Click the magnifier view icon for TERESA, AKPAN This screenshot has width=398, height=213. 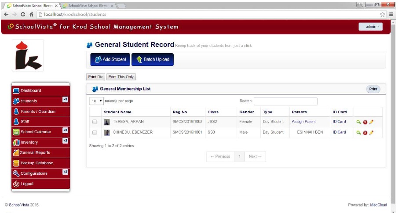[x=359, y=122]
